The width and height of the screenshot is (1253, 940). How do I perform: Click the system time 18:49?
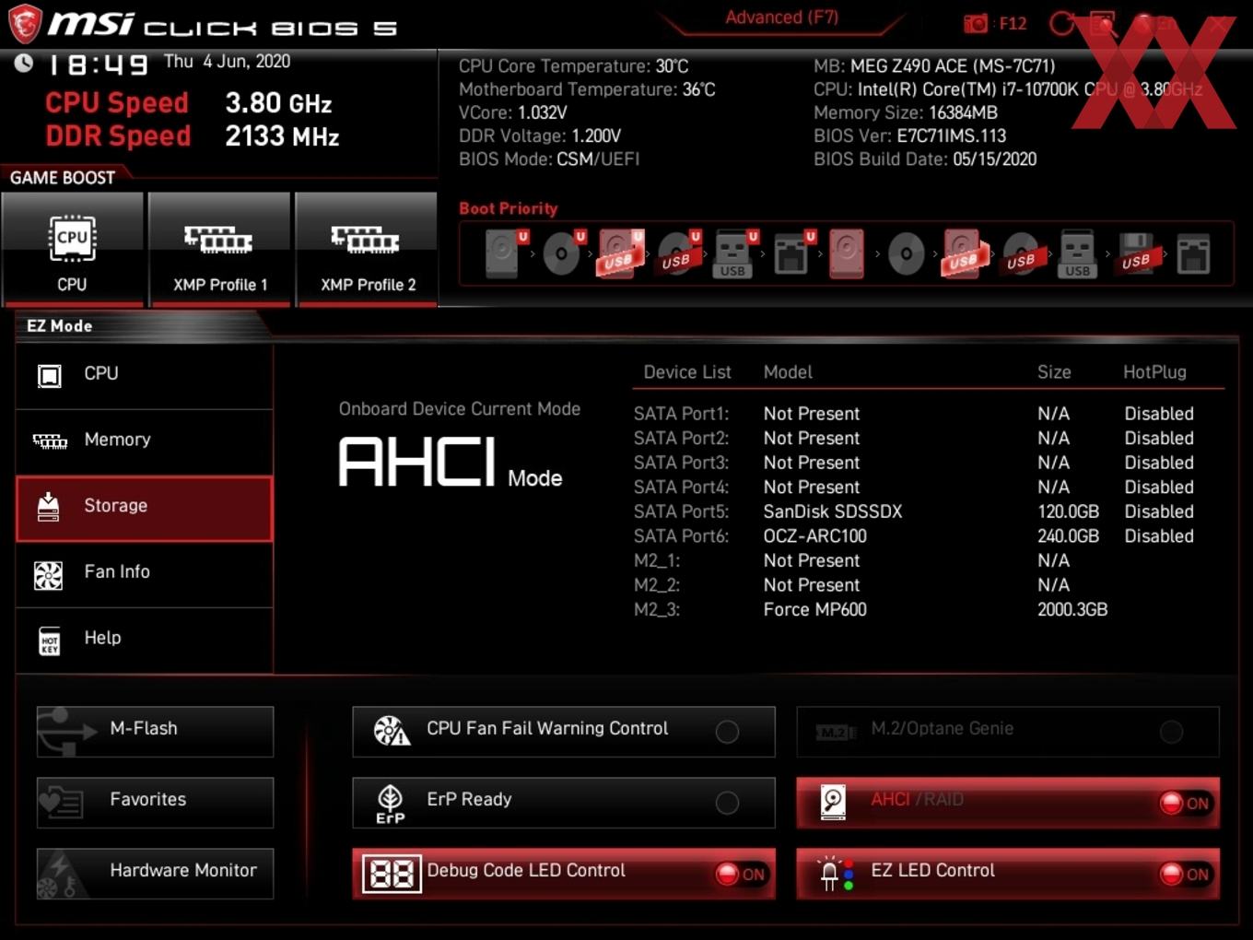click(98, 65)
